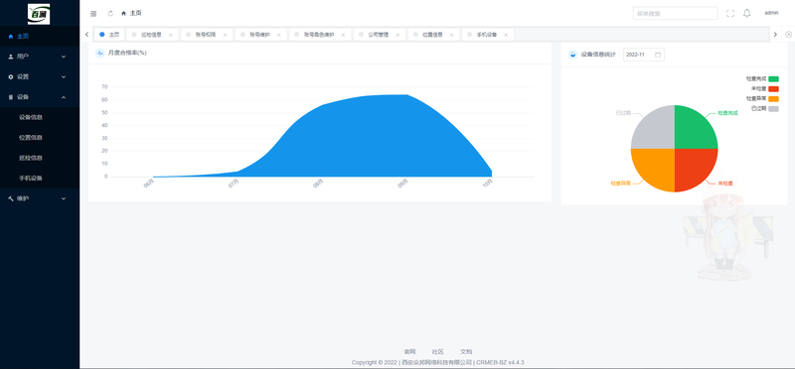The width and height of the screenshot is (795, 369).
Task: Enter fullscreen mode with the expand icon
Action: (730, 14)
